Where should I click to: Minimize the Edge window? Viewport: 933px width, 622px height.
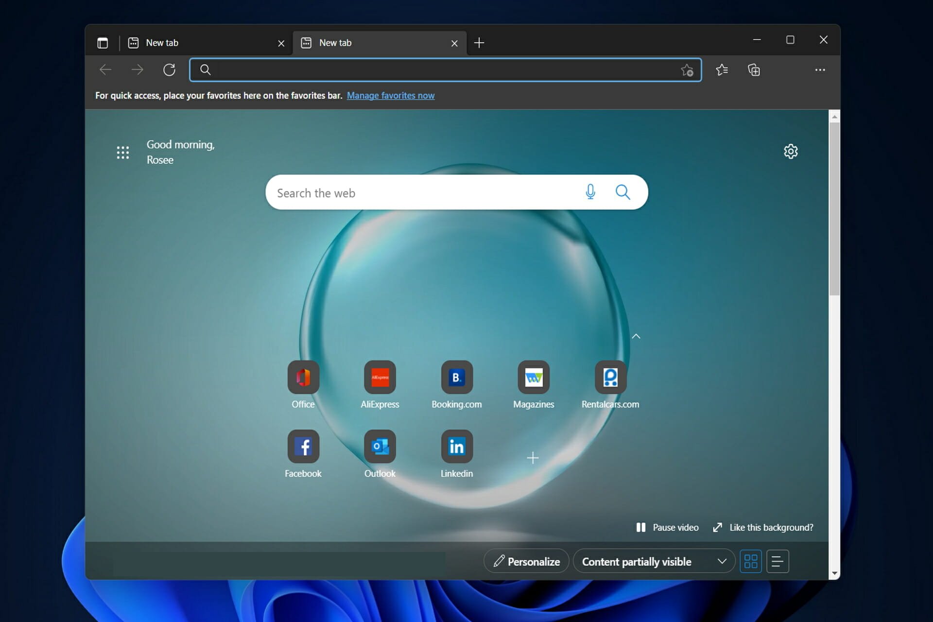tap(757, 40)
